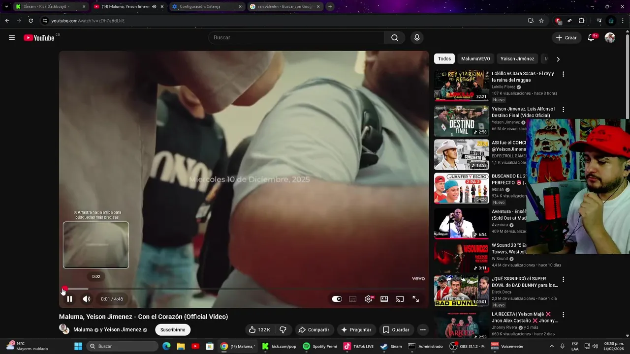Subscribe using the Suscribirme button
The height and width of the screenshot is (354, 630).
[x=173, y=330]
